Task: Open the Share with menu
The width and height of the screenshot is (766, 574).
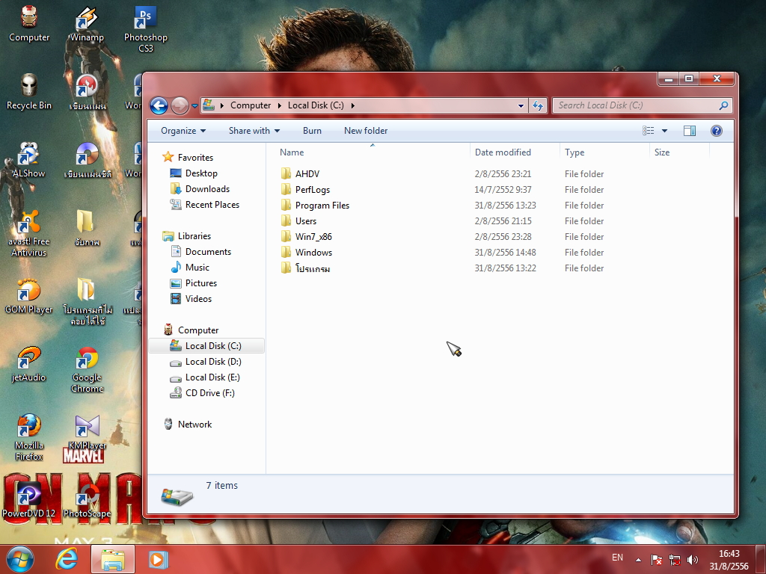Action: coord(254,131)
